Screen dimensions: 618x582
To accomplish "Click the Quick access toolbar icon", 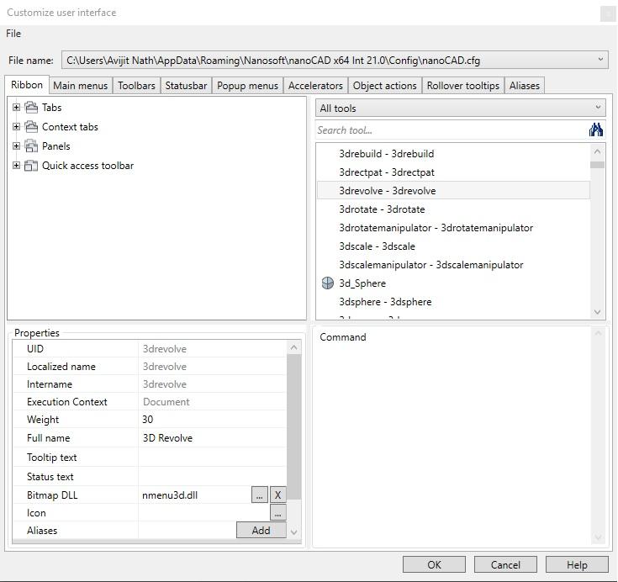I will click(32, 166).
